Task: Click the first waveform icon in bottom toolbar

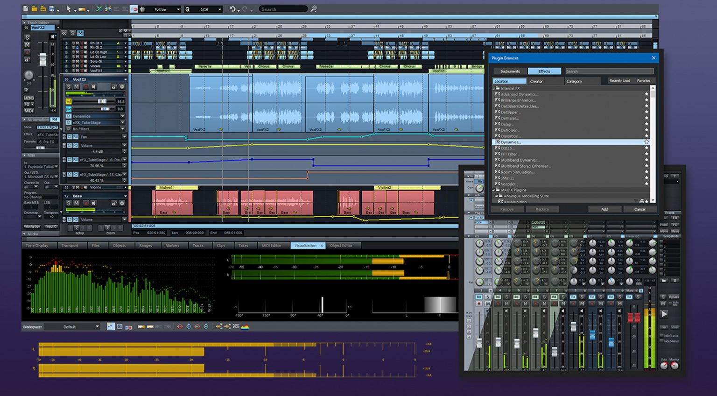Action: (218, 327)
